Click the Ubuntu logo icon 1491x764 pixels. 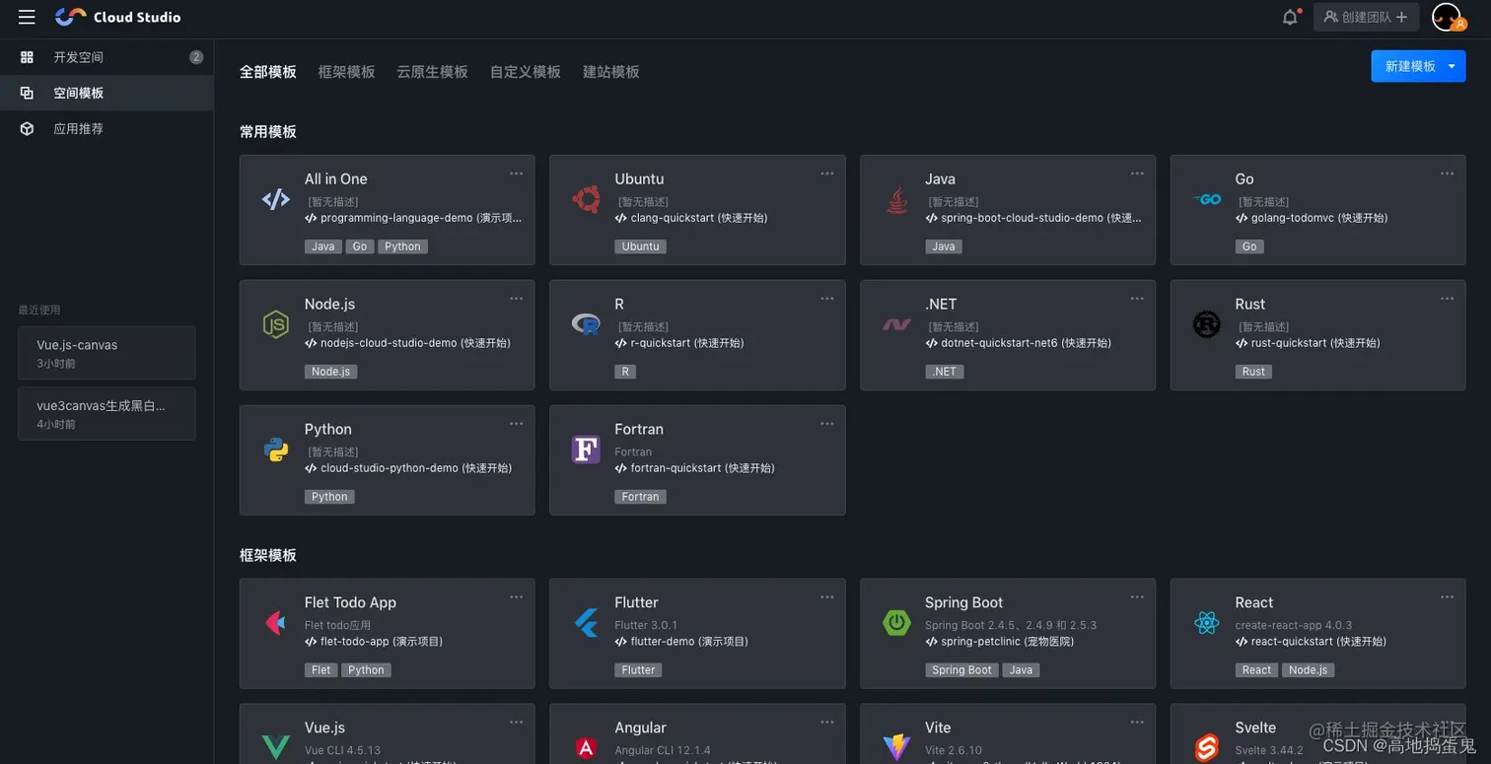pos(586,199)
